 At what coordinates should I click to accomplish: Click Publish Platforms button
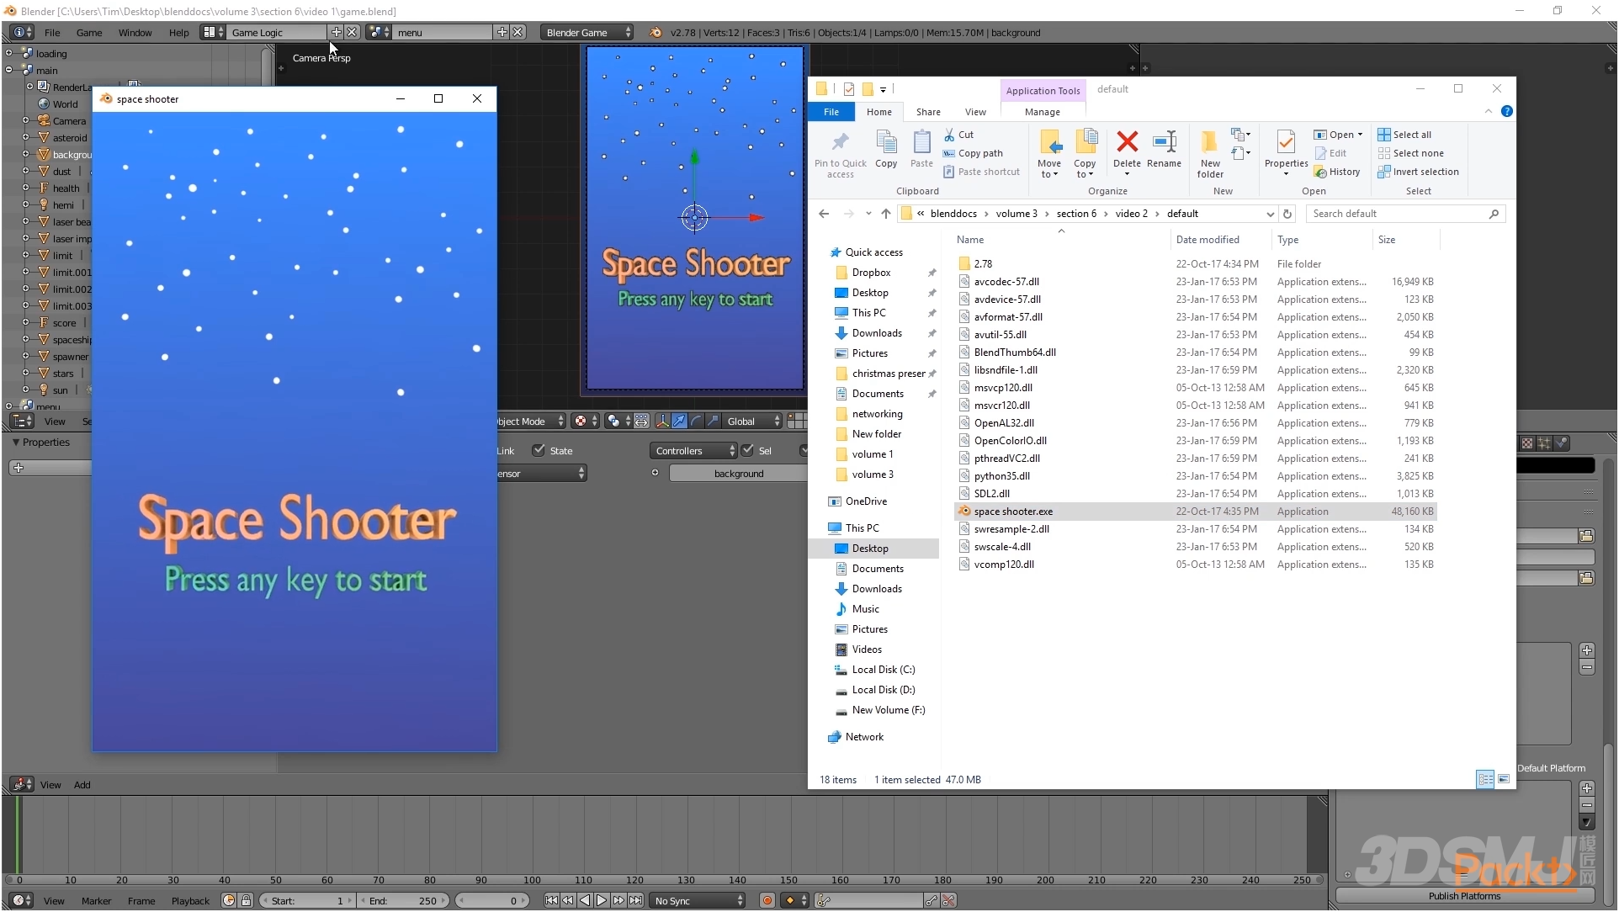click(x=1464, y=896)
